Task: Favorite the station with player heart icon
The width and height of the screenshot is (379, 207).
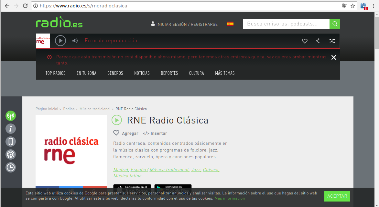Action: click(305, 41)
